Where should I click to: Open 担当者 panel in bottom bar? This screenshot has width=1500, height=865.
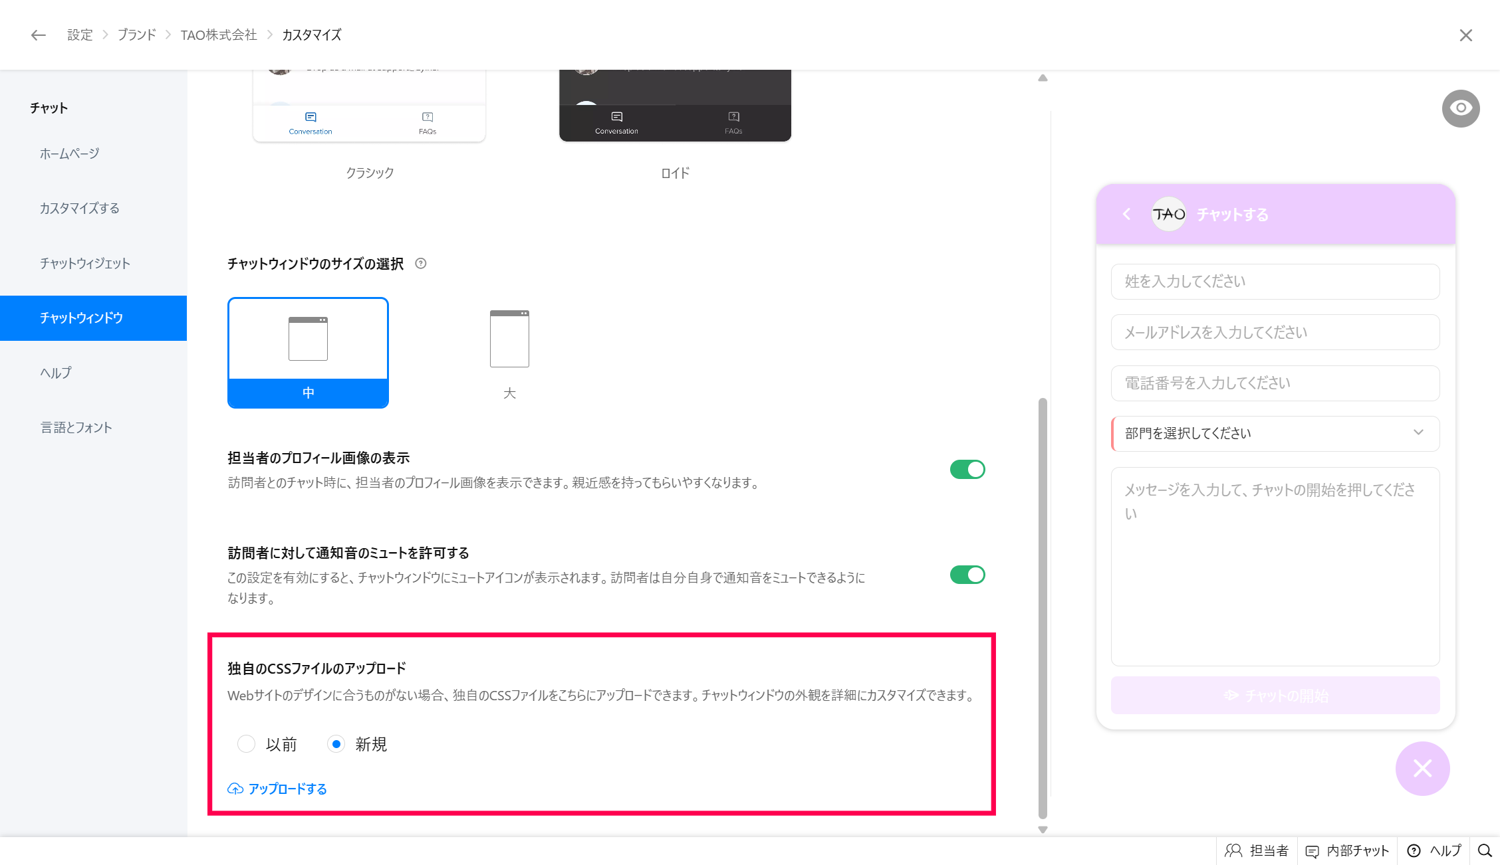(x=1257, y=851)
